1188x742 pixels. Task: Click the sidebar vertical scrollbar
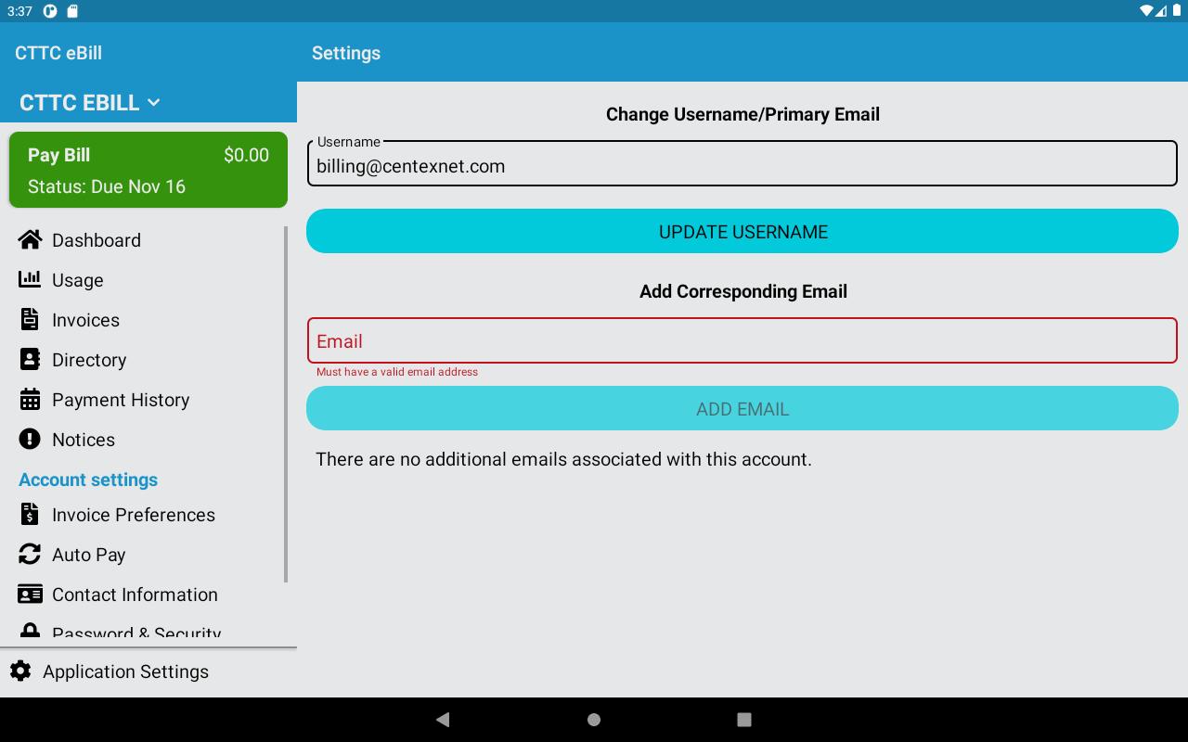(286, 404)
